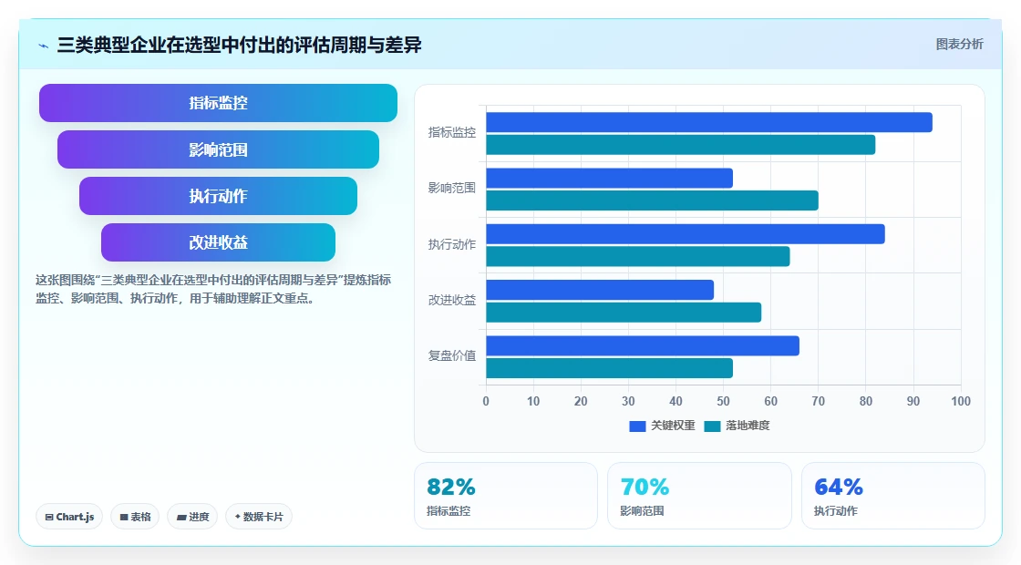Screen dimensions: 1021x565
Task: Click the 落地难度 legend label
Action: [x=748, y=426]
